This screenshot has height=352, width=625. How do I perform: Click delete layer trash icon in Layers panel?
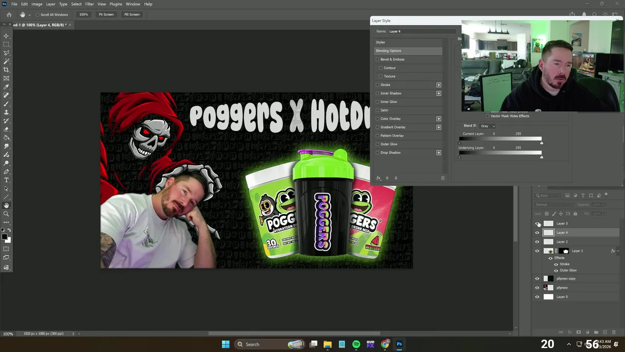point(614,332)
